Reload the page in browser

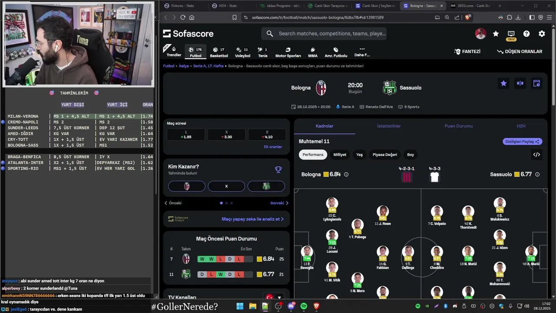tap(183, 17)
